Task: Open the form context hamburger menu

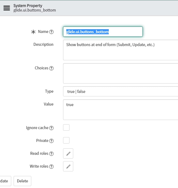Action: [x=7, y=8]
